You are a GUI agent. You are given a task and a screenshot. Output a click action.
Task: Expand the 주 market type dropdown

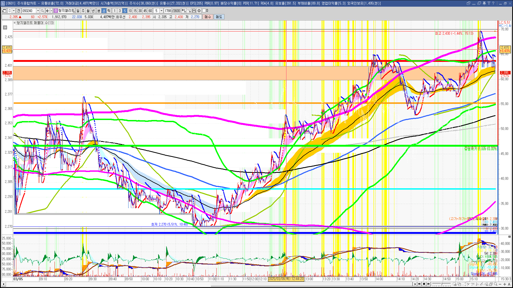pos(14,11)
